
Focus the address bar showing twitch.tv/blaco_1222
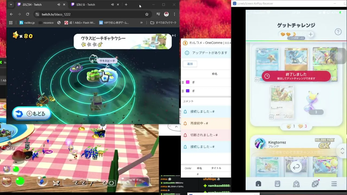click(92, 14)
